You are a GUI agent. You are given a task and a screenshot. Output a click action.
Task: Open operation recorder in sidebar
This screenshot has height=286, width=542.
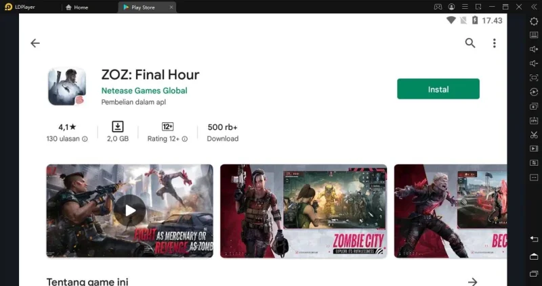534,92
